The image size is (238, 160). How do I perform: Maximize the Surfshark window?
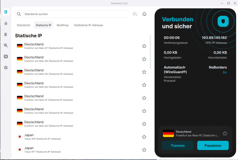(x=228, y=3)
